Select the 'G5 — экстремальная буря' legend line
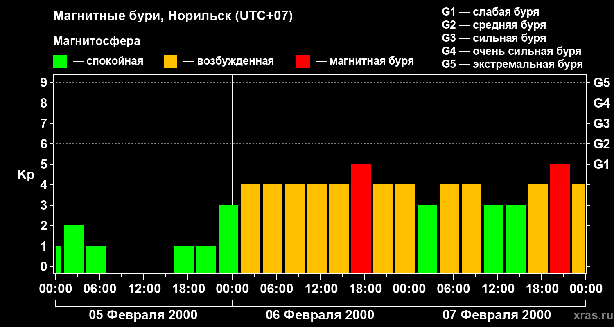Screen dimensions: 614x327 512,65
